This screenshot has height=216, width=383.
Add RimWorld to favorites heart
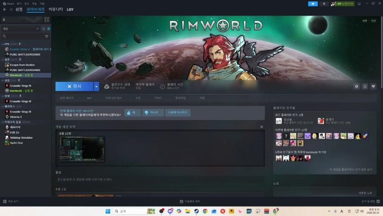[x=373, y=86]
